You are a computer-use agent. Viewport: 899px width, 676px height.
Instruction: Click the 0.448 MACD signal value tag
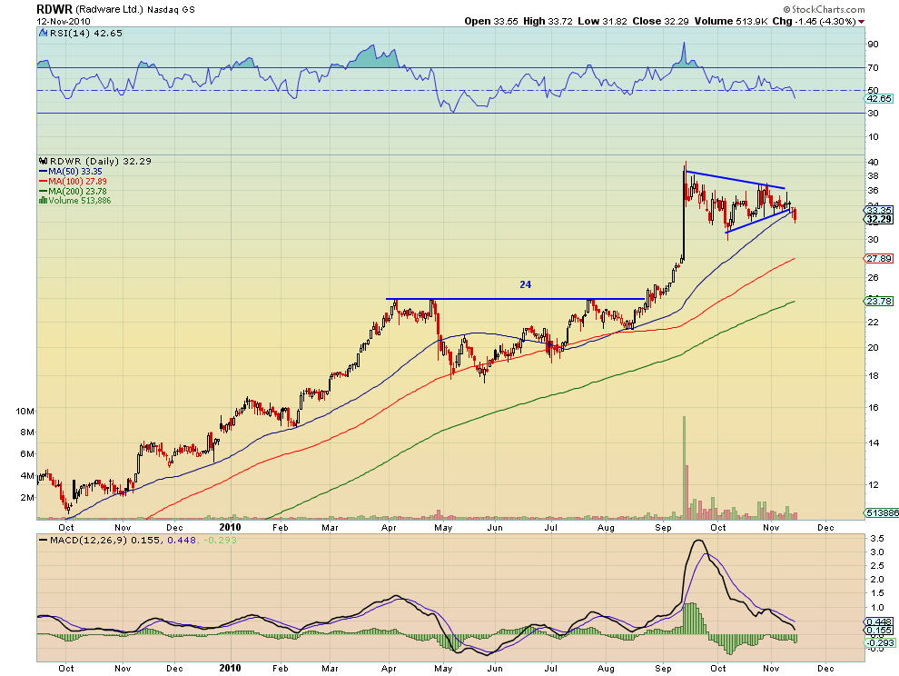tap(878, 622)
